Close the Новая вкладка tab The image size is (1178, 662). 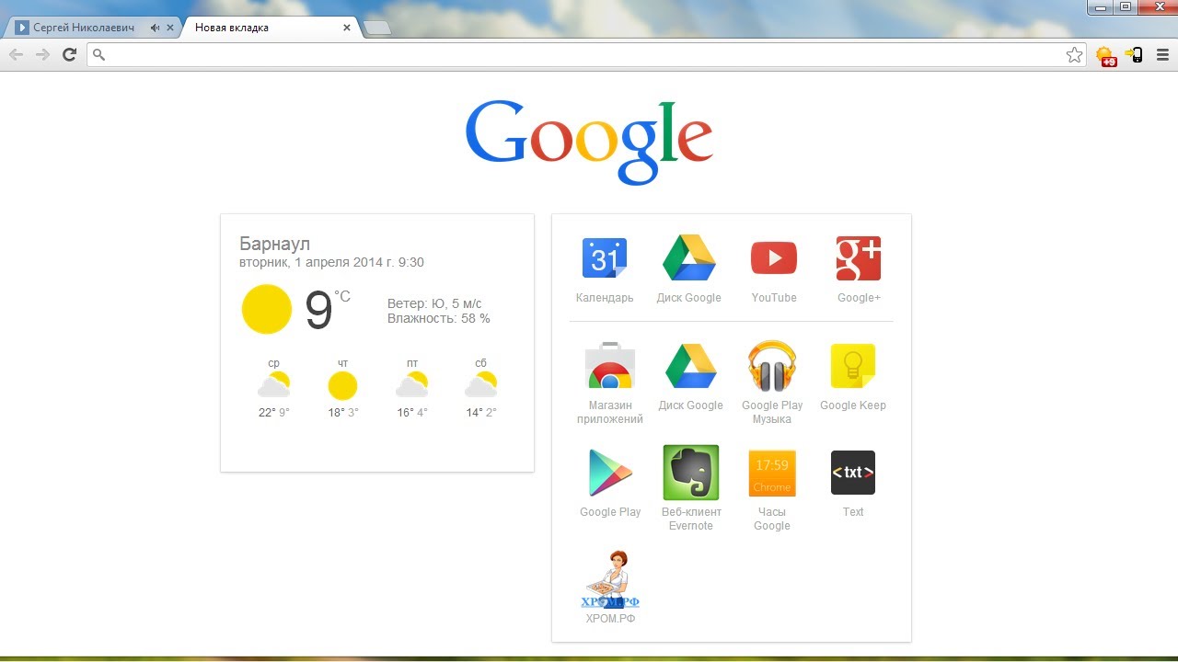[347, 28]
